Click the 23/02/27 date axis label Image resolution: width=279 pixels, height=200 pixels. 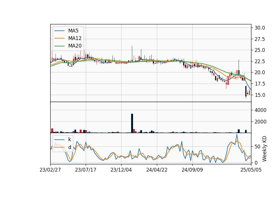click(50, 170)
